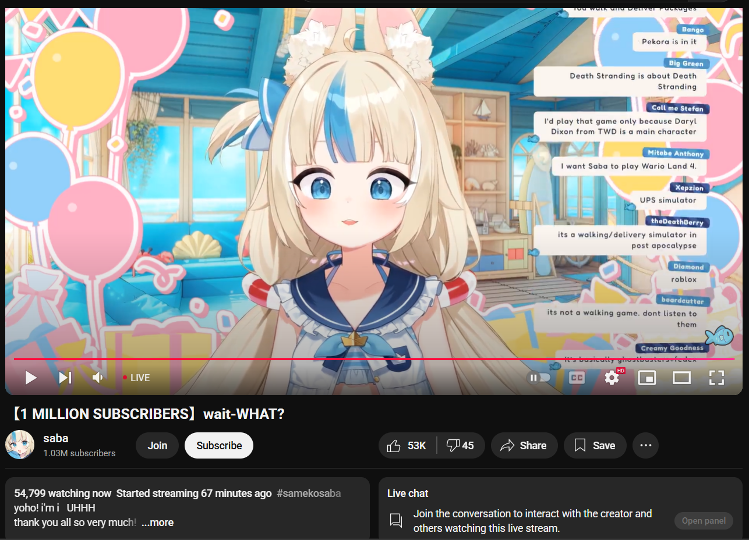The height and width of the screenshot is (540, 749).
Task: Play the paused live stream
Action: (x=31, y=378)
